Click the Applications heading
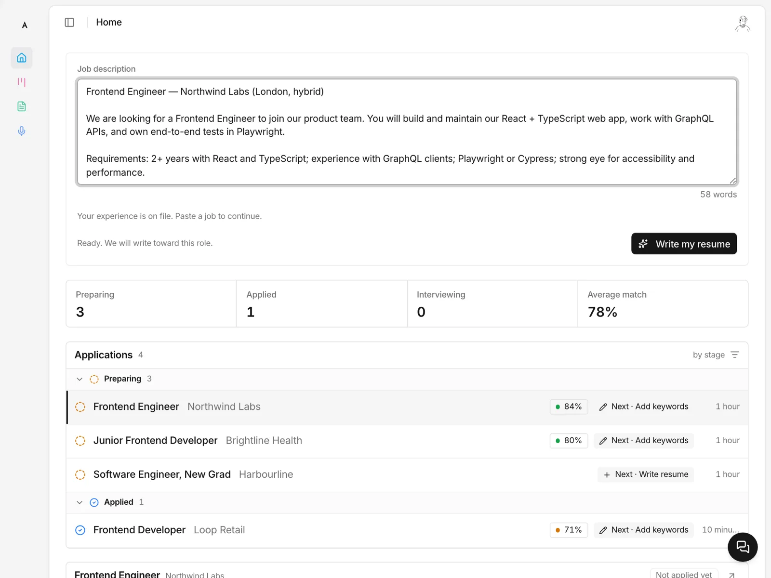This screenshot has width=771, height=578. point(104,355)
